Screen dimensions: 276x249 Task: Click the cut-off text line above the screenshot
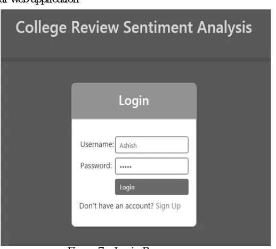(39, 2)
